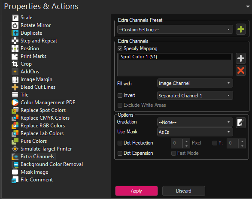Select the Rotate Mirror icon

coord(15,25)
